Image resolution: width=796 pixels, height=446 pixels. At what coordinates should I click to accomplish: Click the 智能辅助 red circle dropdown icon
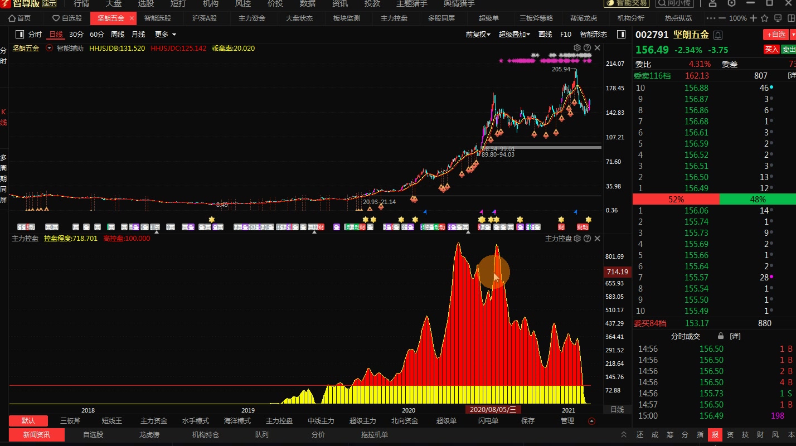[x=50, y=49]
